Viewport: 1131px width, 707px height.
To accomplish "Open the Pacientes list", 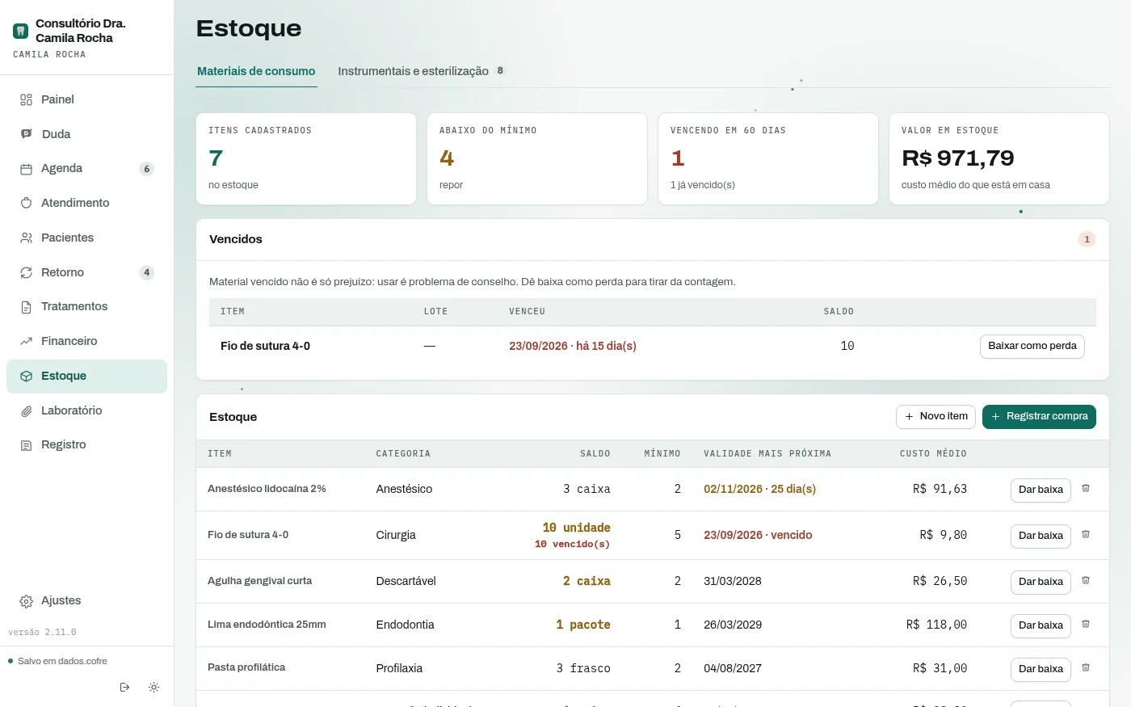I will coord(86,238).
